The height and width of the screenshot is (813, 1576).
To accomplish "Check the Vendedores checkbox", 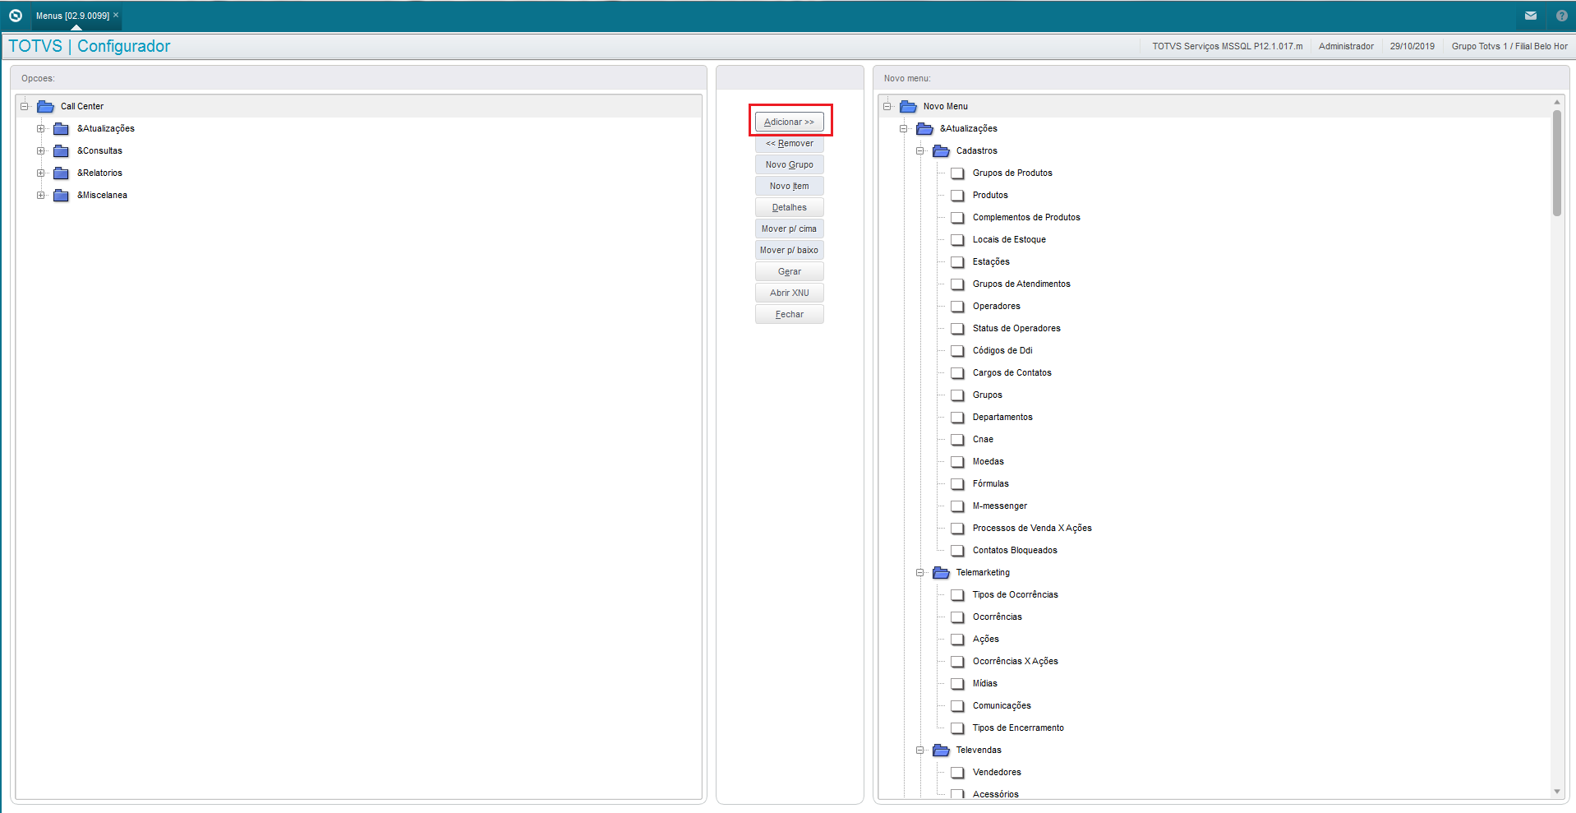I will (x=957, y=773).
